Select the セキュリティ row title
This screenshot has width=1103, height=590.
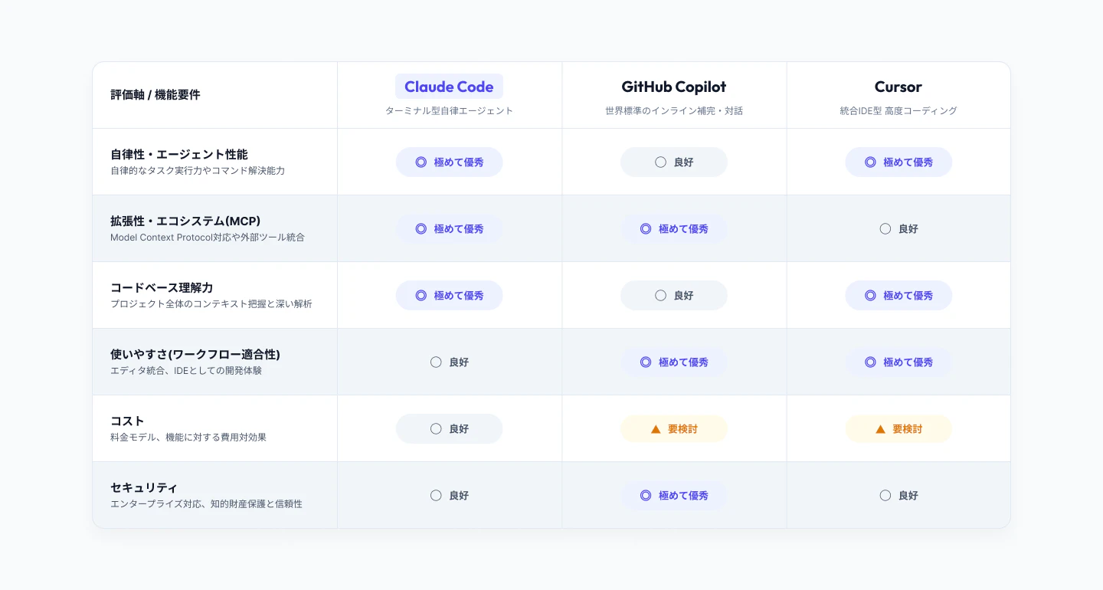tap(144, 487)
